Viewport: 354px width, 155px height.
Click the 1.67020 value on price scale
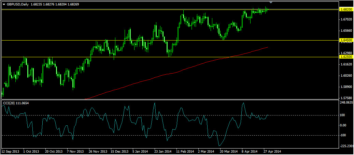pyautogui.click(x=346, y=20)
